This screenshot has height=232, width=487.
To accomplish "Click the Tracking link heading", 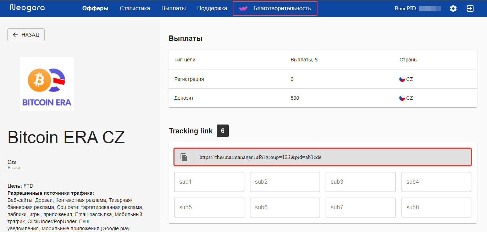I will click(x=191, y=131).
